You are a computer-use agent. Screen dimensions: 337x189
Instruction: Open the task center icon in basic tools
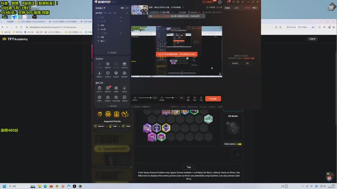coord(99,89)
